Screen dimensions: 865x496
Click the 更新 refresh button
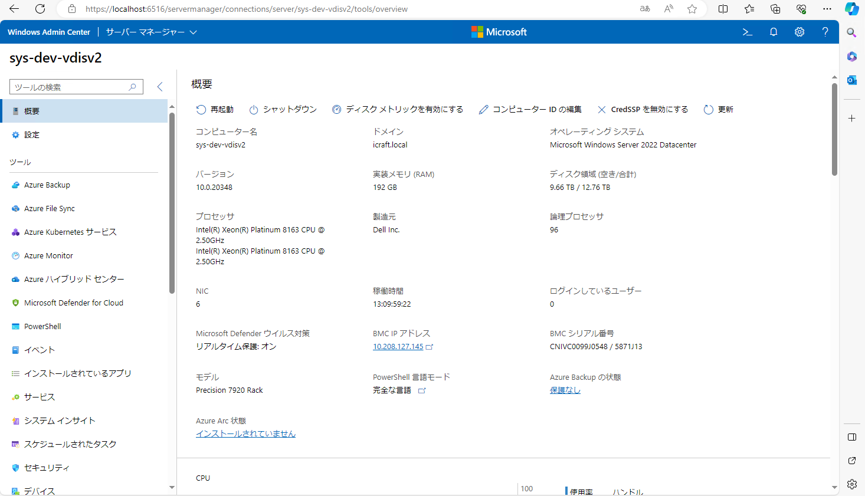click(718, 109)
